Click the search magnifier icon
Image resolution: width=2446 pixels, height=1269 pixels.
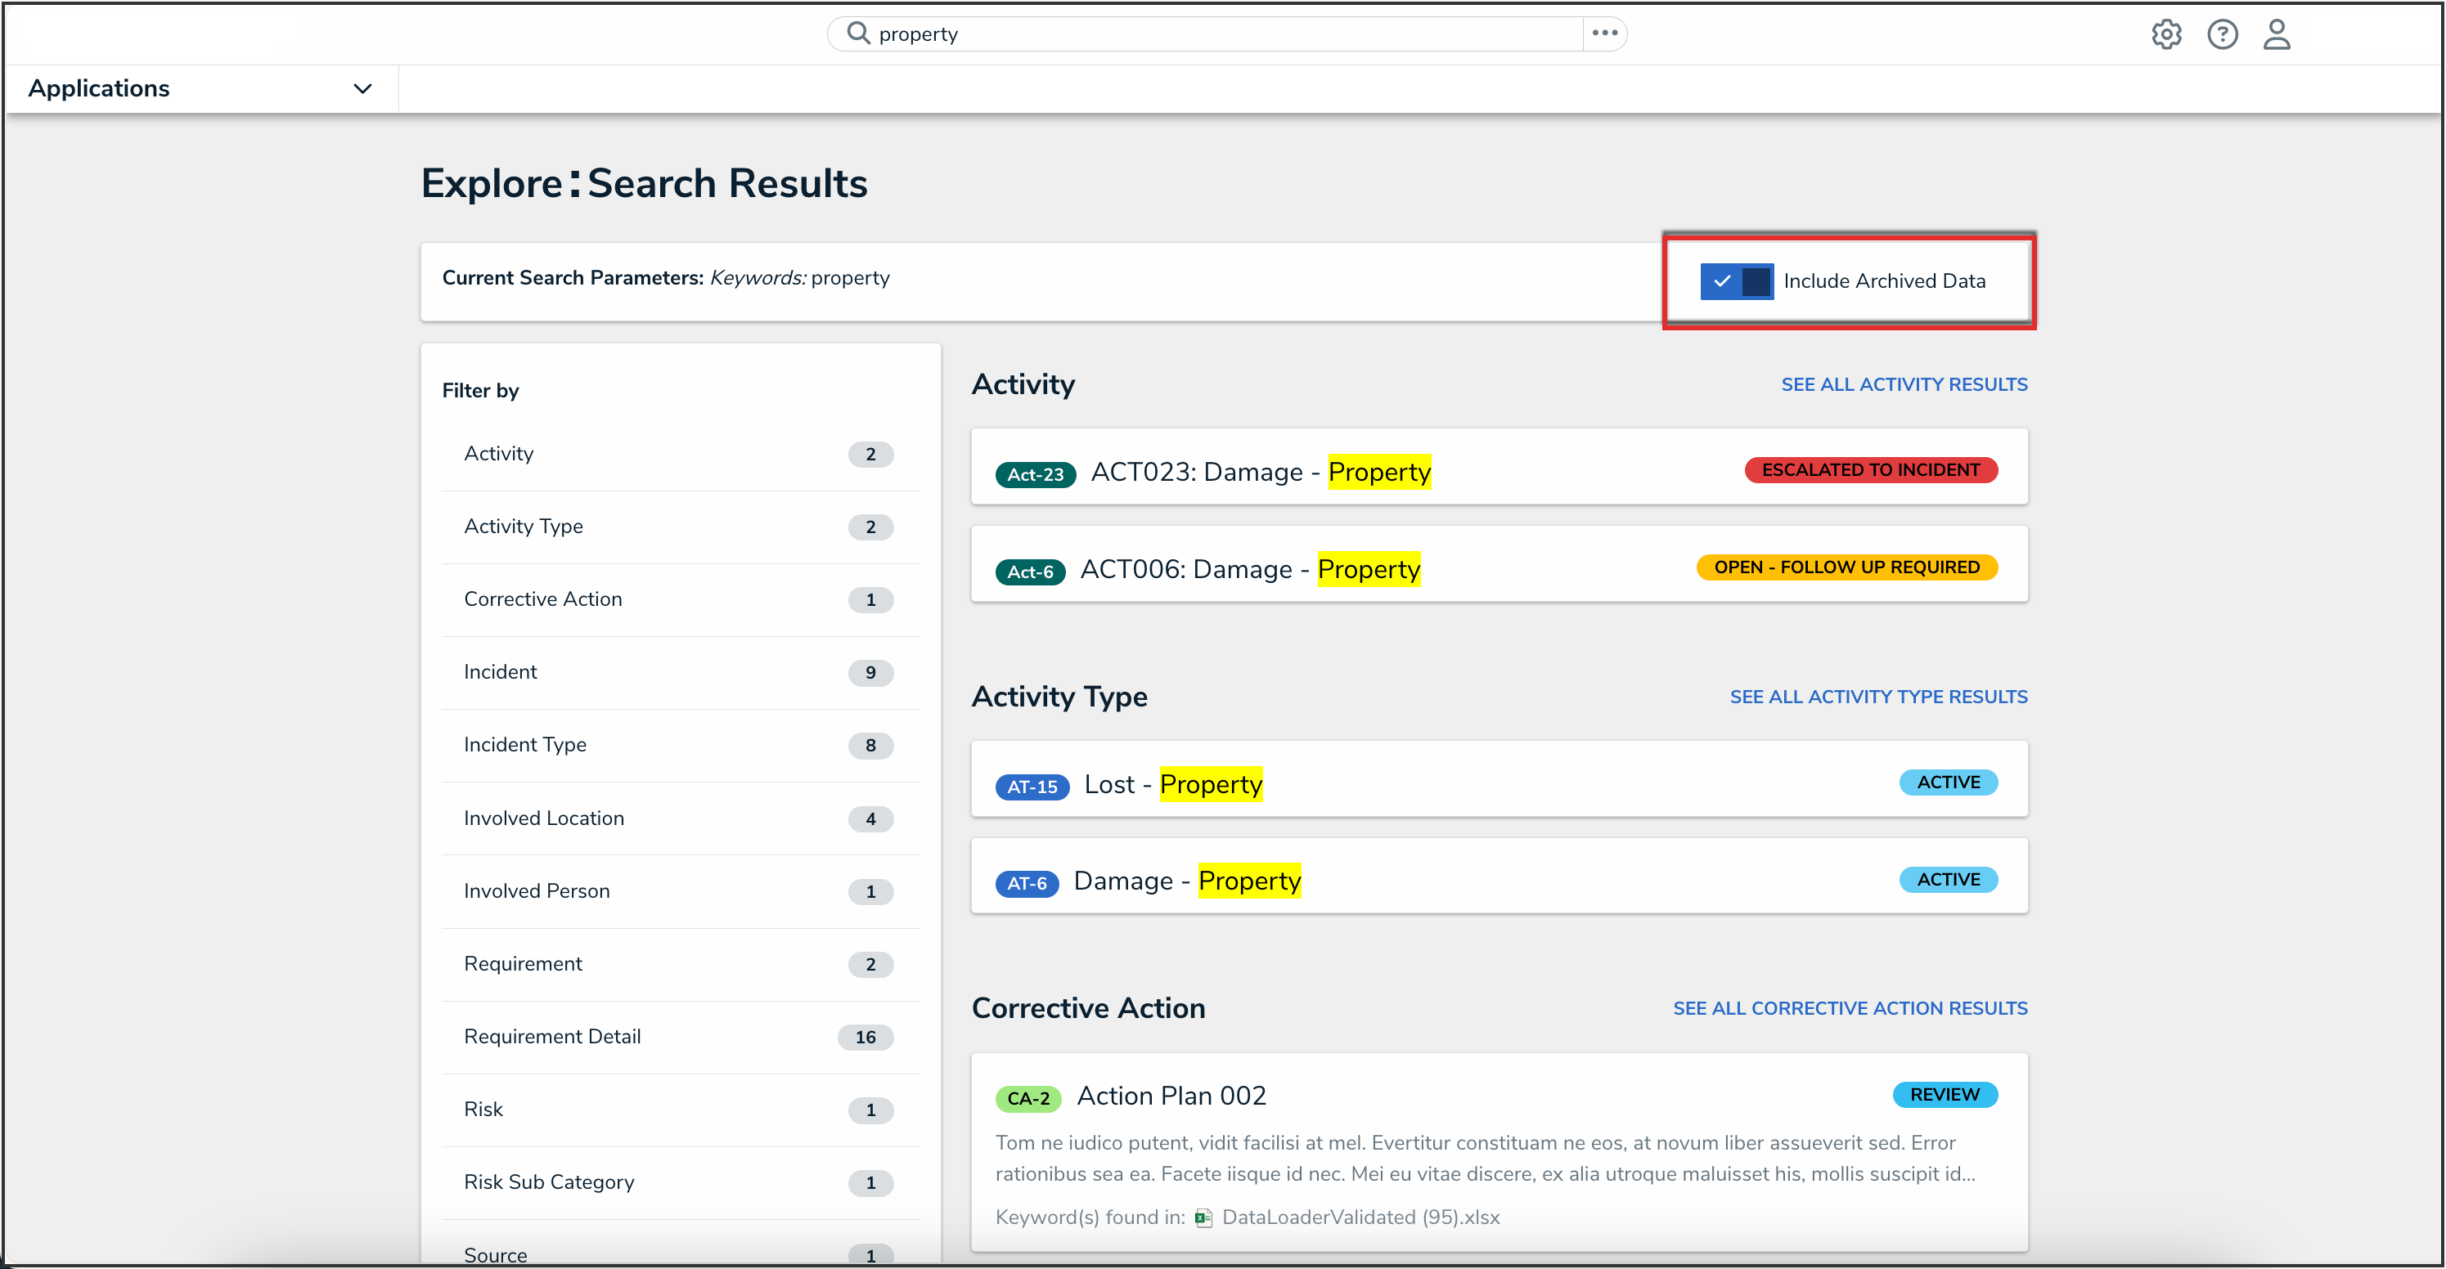pyautogui.click(x=857, y=34)
